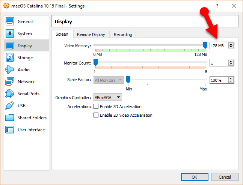Click the Scale Factor percentage field
The image size is (243, 185).
point(218,80)
